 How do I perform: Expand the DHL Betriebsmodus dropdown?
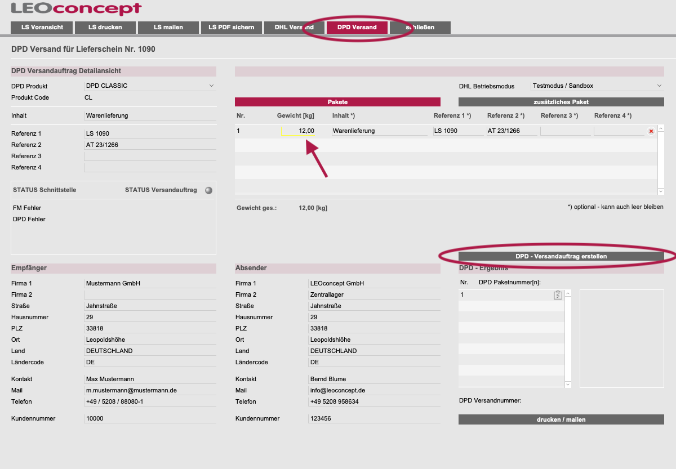(597, 86)
